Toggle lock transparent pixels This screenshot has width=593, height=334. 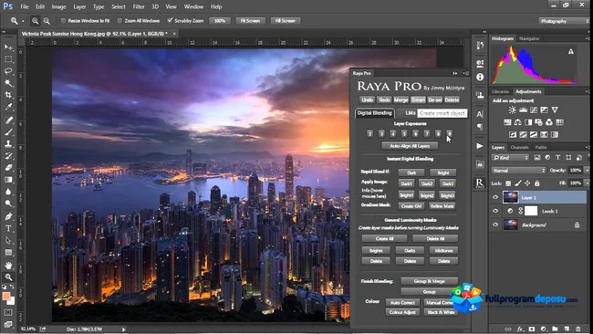(x=508, y=183)
